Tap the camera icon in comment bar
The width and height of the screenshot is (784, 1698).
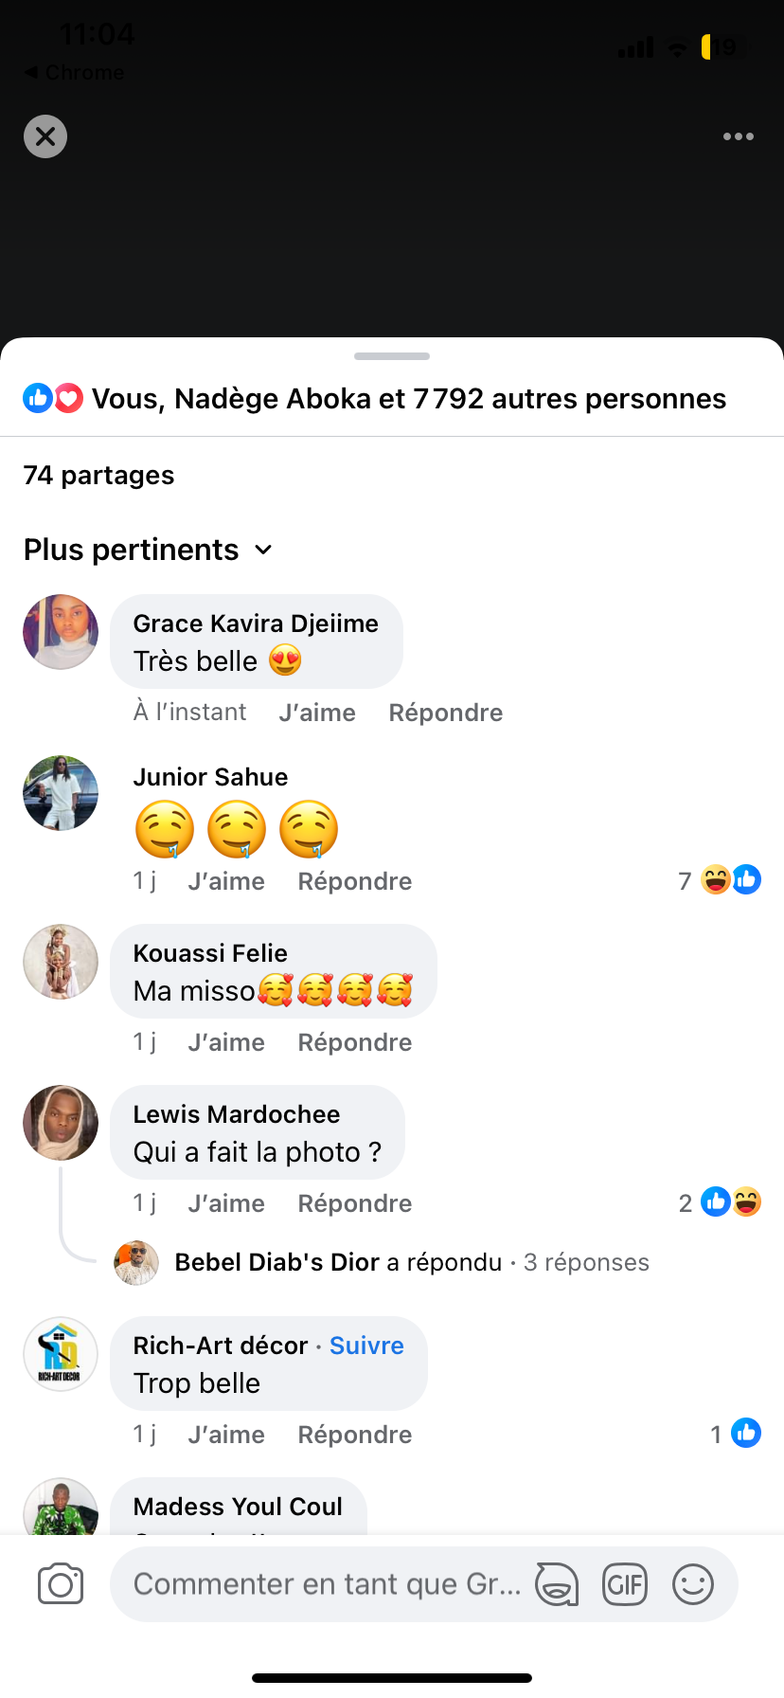point(61,1583)
